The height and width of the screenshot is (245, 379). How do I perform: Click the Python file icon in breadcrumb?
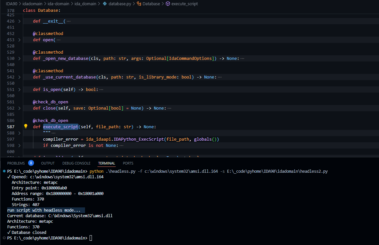click(x=105, y=4)
